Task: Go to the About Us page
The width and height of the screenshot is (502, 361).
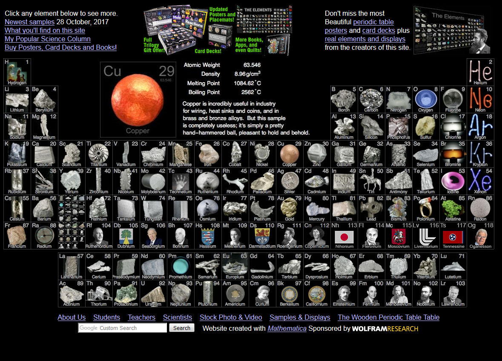Action: [72, 318]
